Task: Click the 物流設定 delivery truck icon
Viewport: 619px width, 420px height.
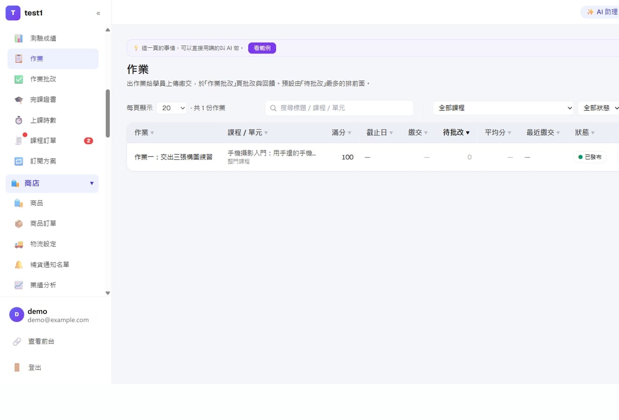Action: click(x=19, y=244)
